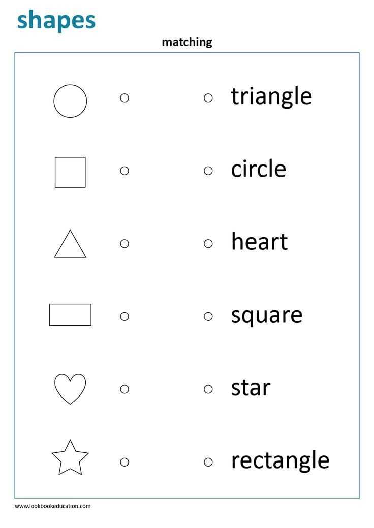This screenshot has width=374, height=528.
Task: Choose the dot before the word square
Action: tap(208, 316)
